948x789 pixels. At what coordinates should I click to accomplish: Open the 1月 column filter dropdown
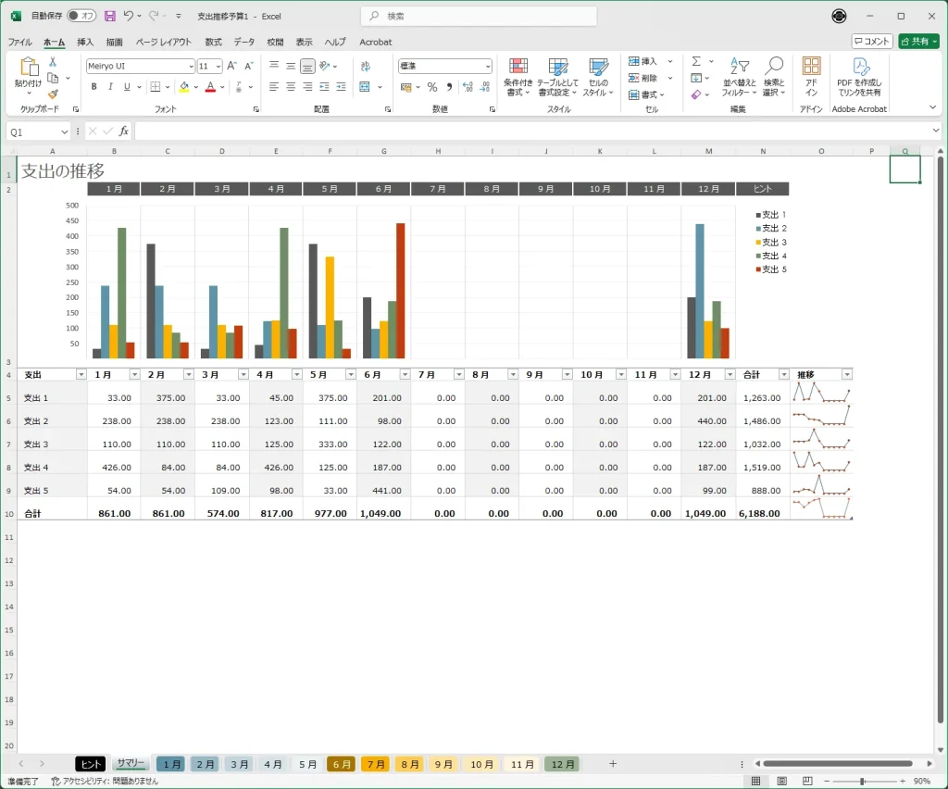pyautogui.click(x=134, y=374)
